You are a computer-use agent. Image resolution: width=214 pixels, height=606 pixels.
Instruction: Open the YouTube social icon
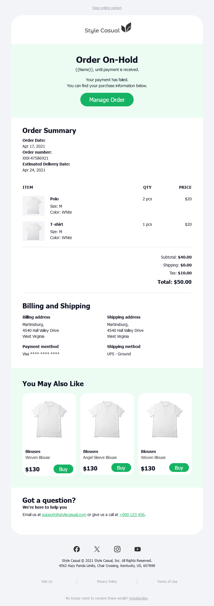point(138,549)
